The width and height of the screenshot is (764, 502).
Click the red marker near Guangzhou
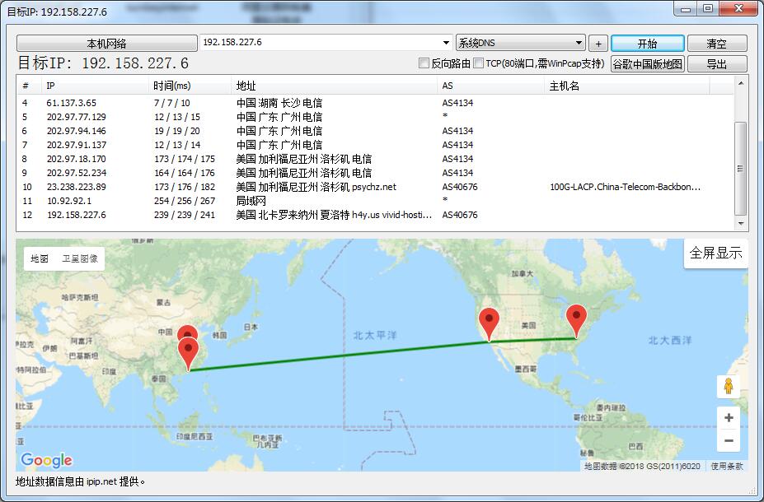[188, 349]
